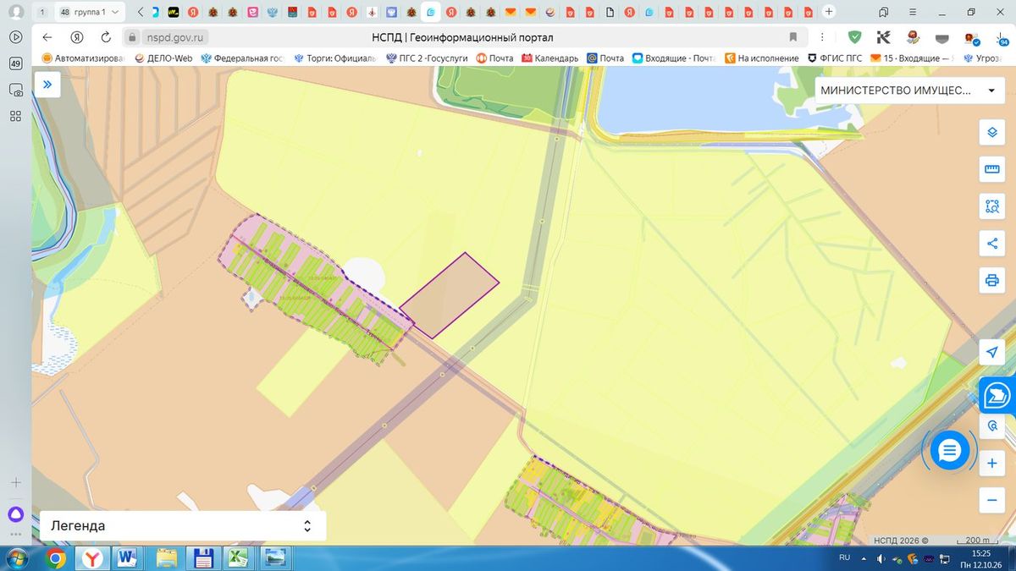Open the map layers panel icon
The image size is (1016, 571).
pyautogui.click(x=991, y=133)
